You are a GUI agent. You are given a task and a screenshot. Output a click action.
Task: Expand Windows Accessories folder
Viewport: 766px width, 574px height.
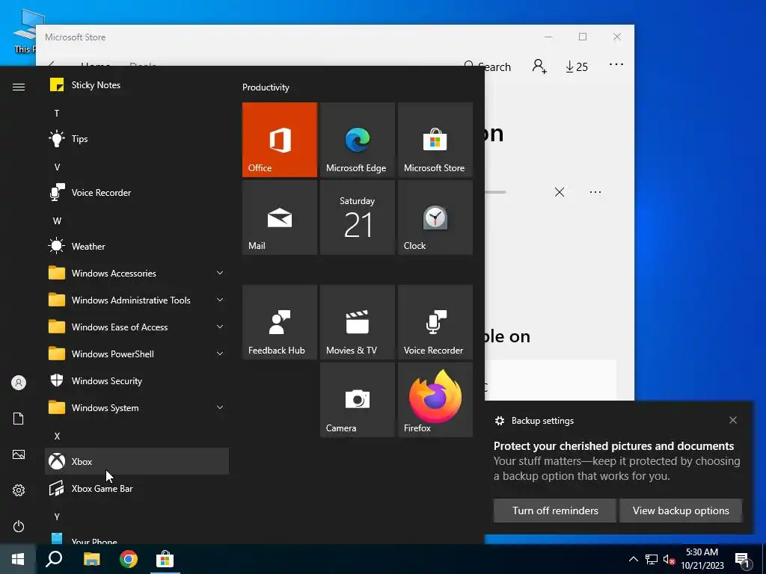point(137,273)
